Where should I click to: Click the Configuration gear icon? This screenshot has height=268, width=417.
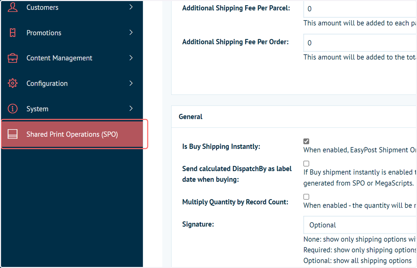pos(13,83)
